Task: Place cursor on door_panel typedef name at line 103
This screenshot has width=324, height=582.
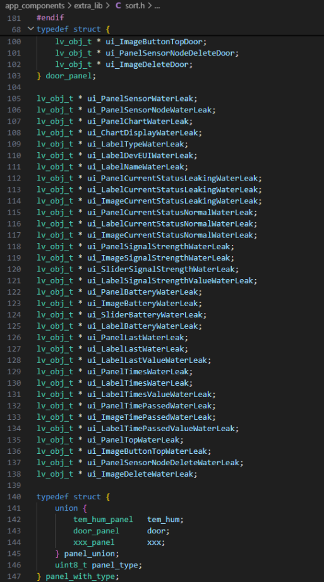Action: [69, 76]
